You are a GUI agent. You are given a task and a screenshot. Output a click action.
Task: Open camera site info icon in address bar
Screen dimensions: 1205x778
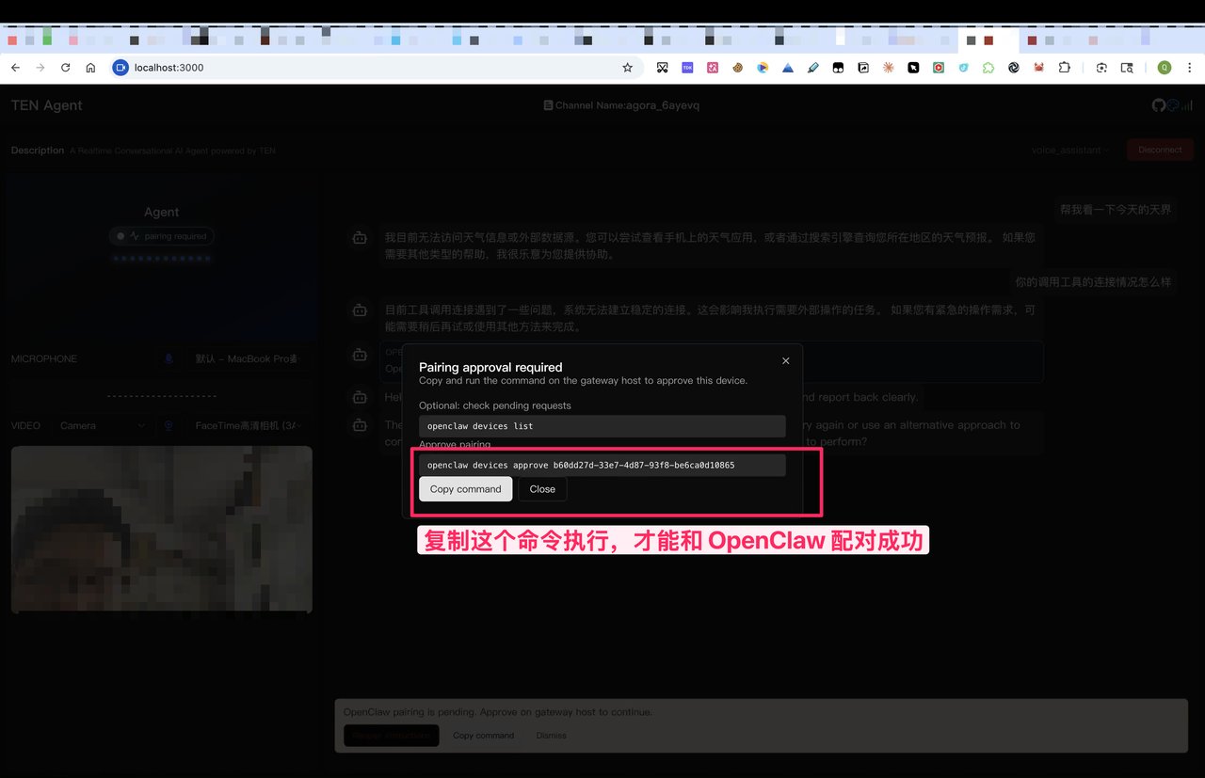pos(120,68)
